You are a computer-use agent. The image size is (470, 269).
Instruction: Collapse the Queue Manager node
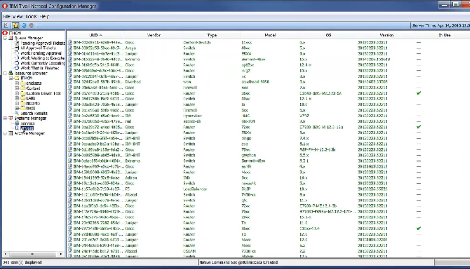click(5, 38)
